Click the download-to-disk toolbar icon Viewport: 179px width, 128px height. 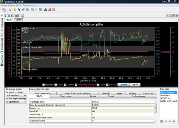(27, 10)
